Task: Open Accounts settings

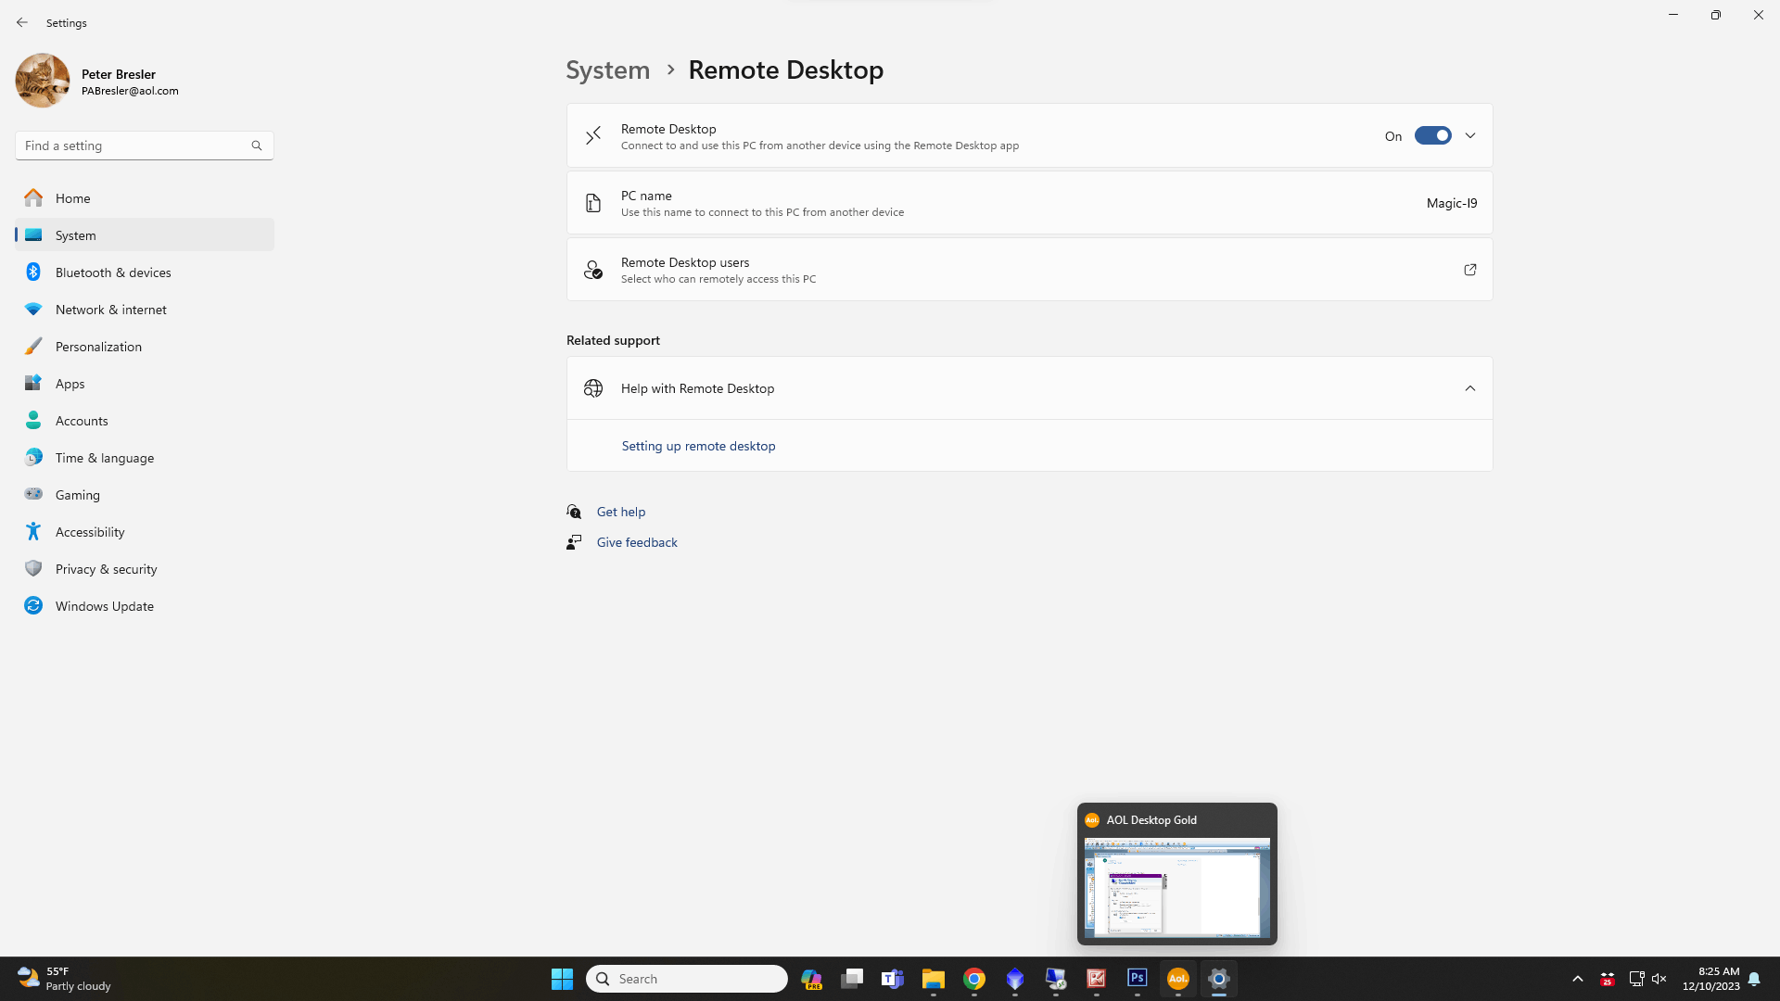Action: (x=145, y=421)
